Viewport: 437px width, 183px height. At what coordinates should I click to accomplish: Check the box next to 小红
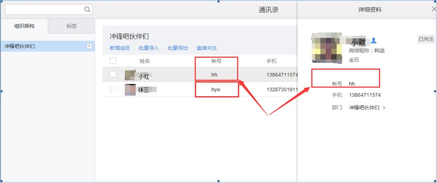(x=113, y=74)
